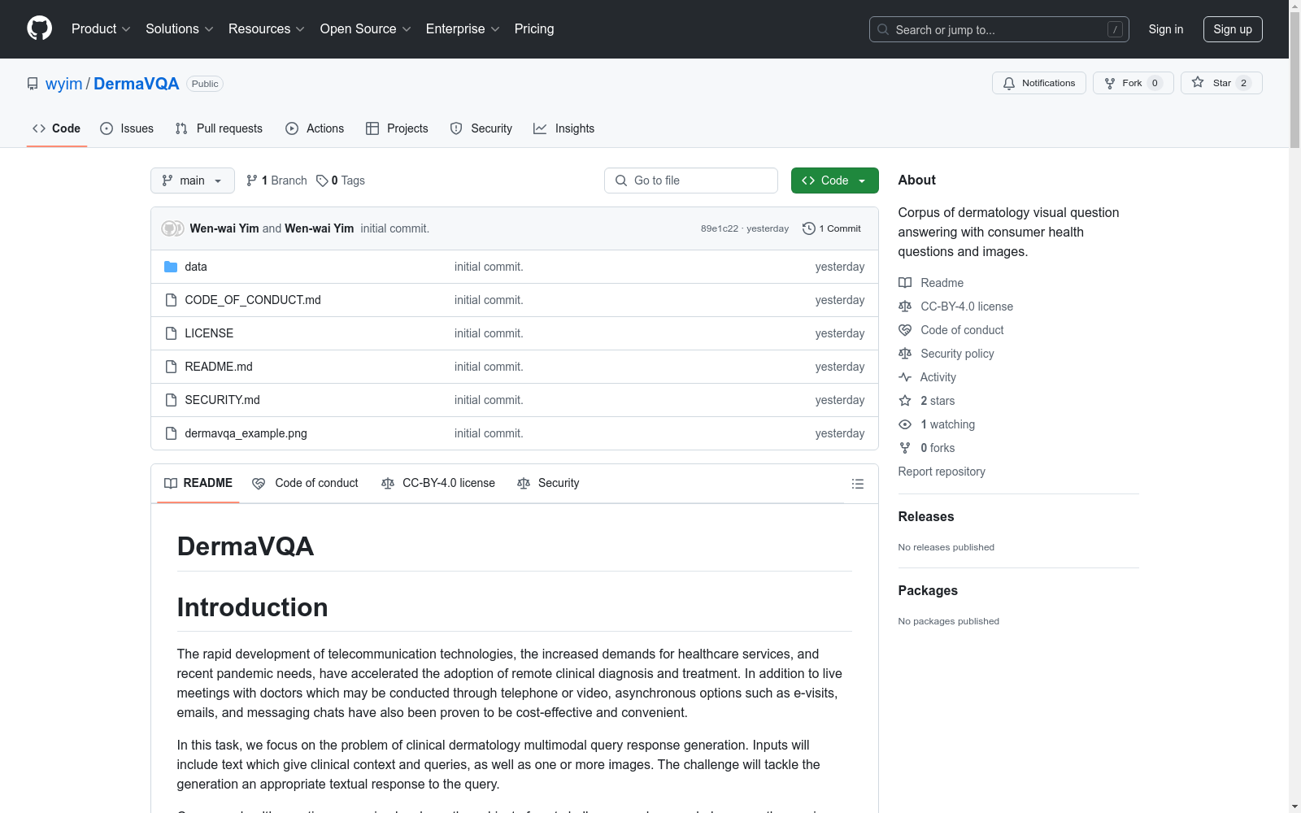
Task: Switch to the Actions tab
Action: pyautogui.click(x=315, y=128)
